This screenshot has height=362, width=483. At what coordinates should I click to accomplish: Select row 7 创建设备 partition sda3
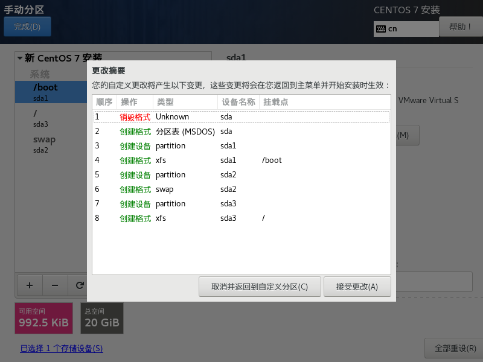[x=241, y=204]
